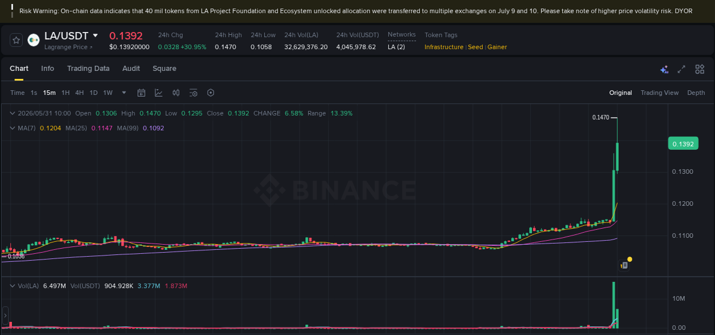Click the yellow dot event marker on chart
The width and height of the screenshot is (715, 335).
[x=630, y=260]
